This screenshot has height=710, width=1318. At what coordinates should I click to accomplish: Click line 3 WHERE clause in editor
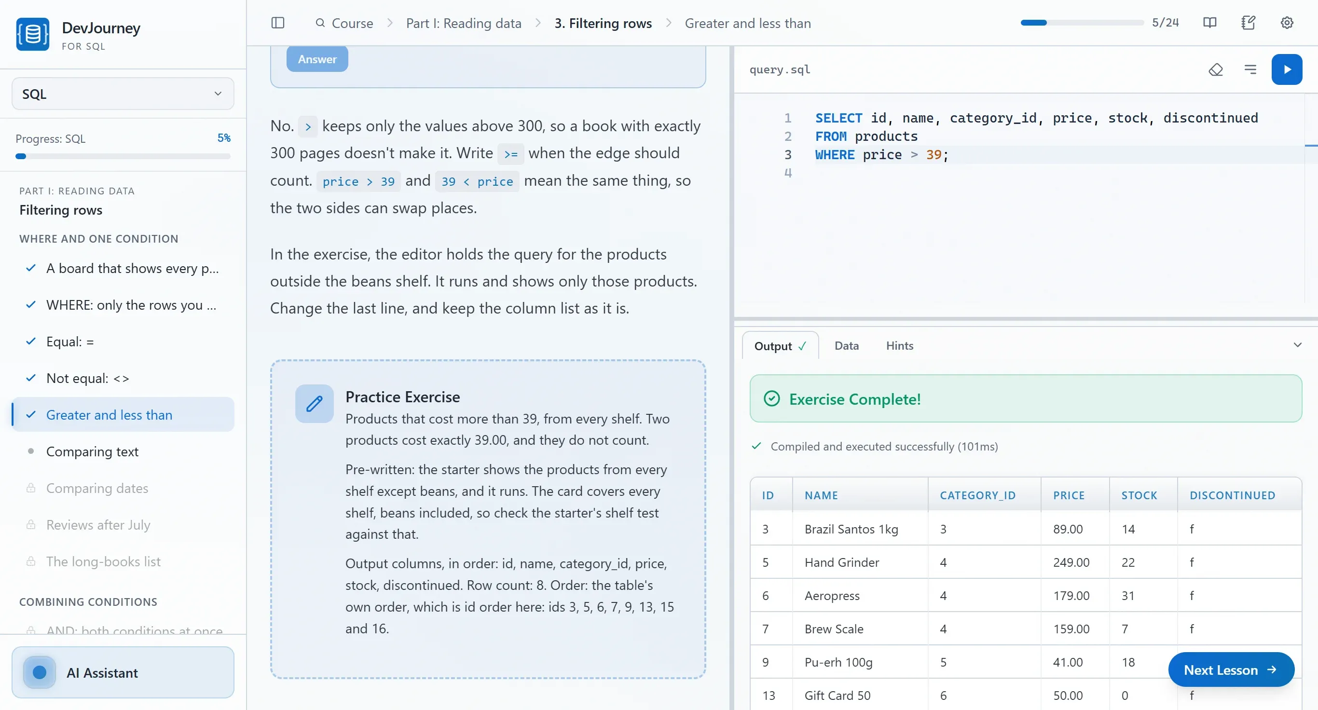point(881,155)
